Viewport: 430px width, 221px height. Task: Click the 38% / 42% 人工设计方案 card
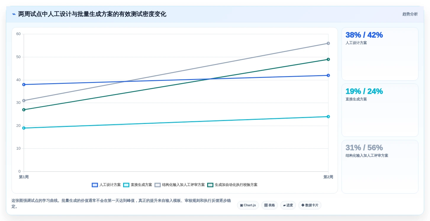point(380,54)
